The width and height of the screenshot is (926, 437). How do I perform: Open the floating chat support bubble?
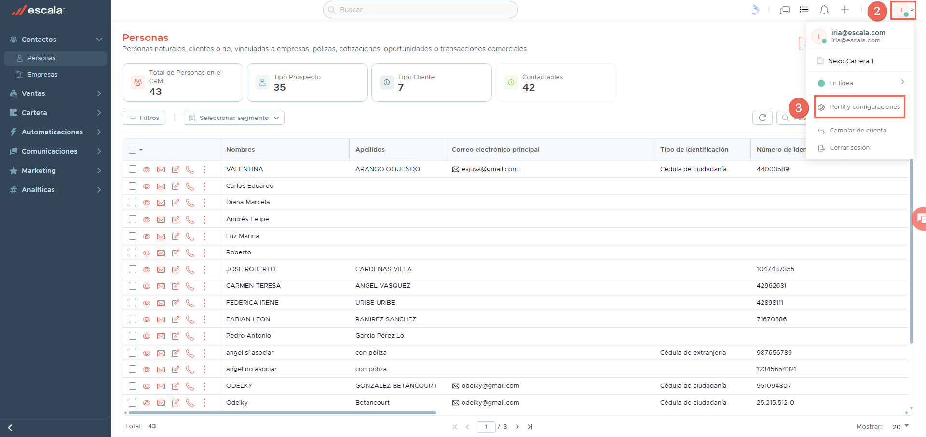919,219
